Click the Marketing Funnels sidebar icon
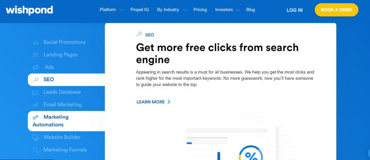 coord(36,150)
